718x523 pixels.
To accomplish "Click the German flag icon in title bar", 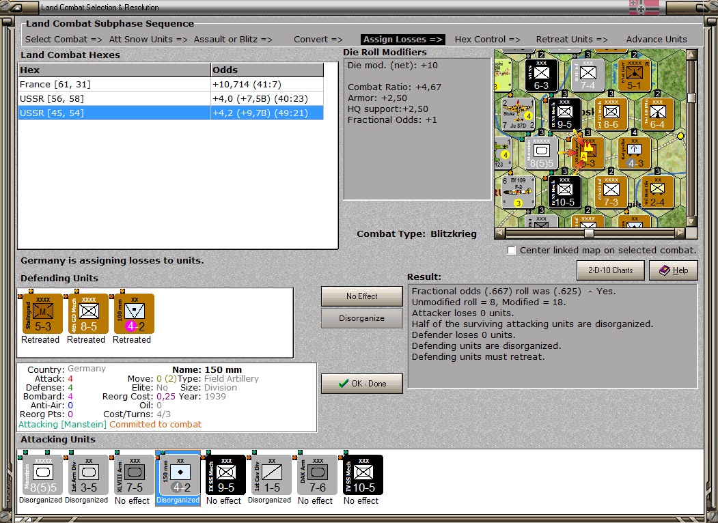I will click(644, 8).
